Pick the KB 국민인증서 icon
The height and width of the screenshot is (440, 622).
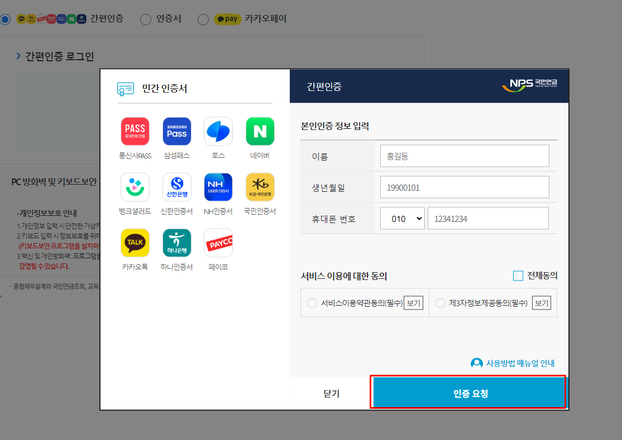point(260,187)
